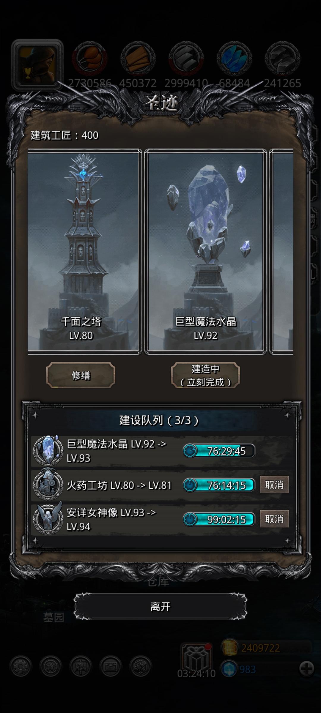The width and height of the screenshot is (321, 713).
Task: Cancel the 安详女神像 upgrade in queue
Action: tap(274, 519)
